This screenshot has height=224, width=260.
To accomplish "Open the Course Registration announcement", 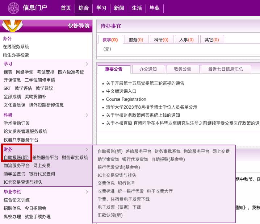I will pos(126,99).
